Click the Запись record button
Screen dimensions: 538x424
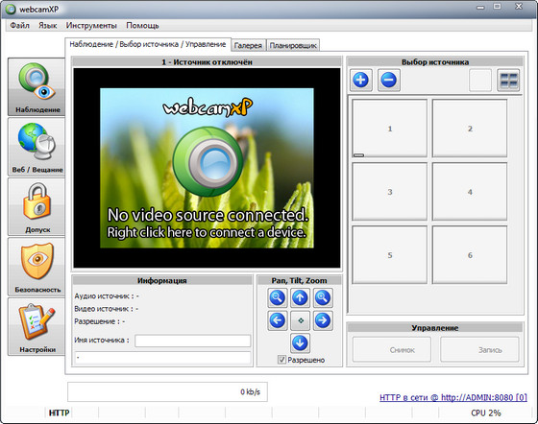click(479, 350)
